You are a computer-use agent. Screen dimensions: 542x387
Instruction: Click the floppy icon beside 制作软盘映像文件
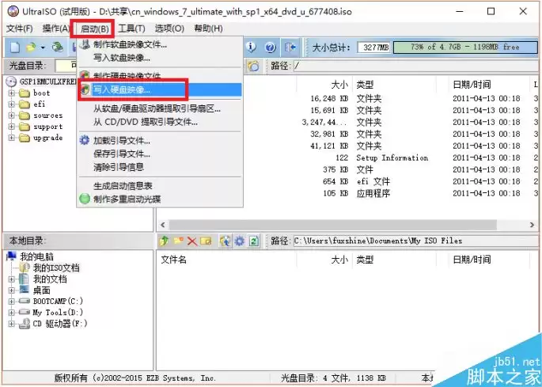point(85,44)
